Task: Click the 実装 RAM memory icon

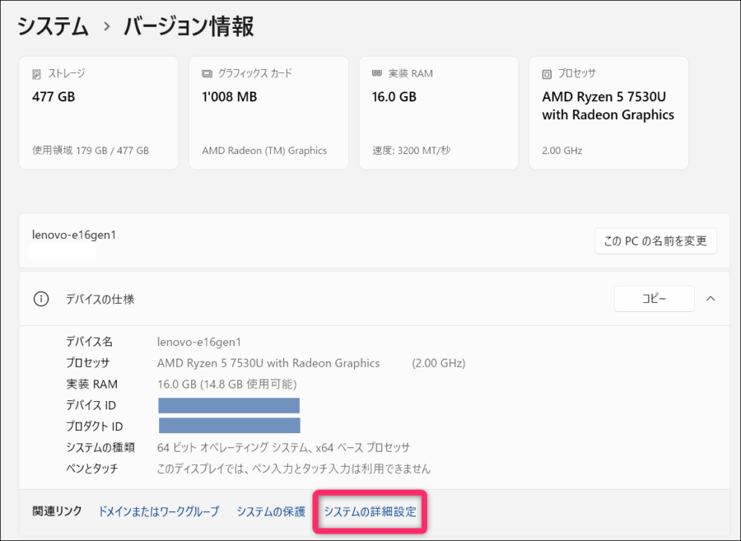Action: (x=379, y=72)
